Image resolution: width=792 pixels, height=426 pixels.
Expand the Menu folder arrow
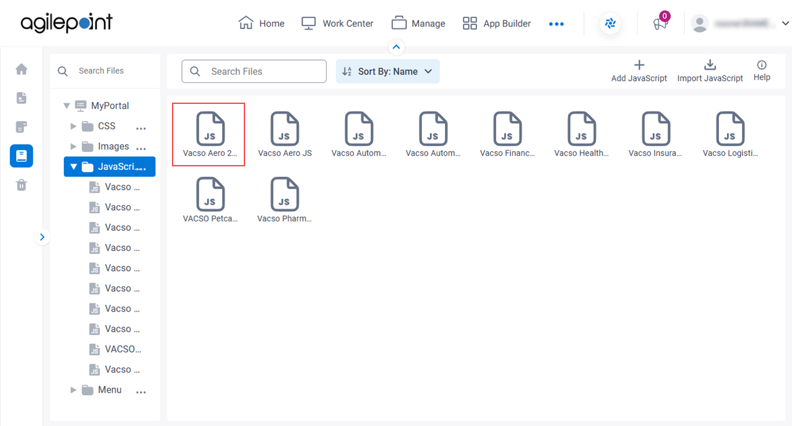click(74, 390)
